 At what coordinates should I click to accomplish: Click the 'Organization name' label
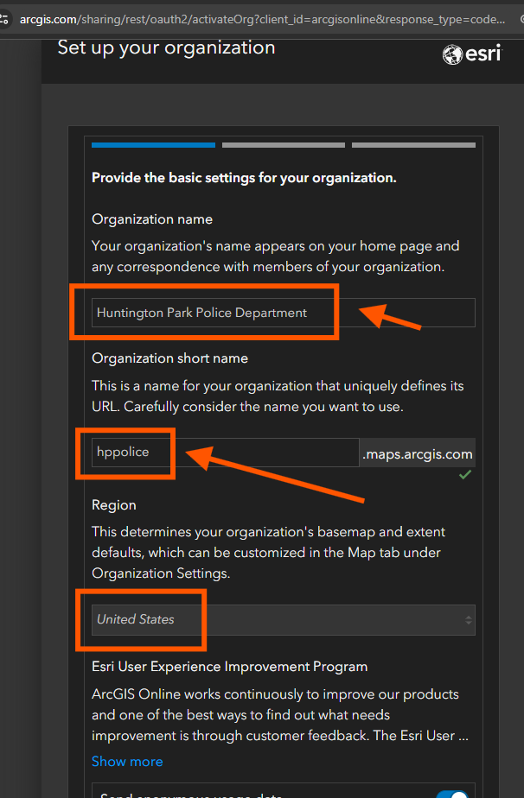click(x=152, y=219)
